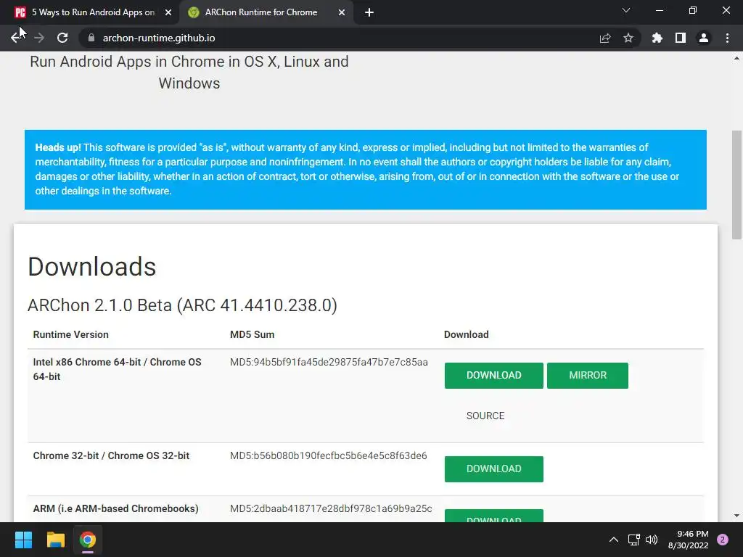Viewport: 743px width, 557px height.
Task: Click the browser forward arrow
Action: pyautogui.click(x=39, y=38)
